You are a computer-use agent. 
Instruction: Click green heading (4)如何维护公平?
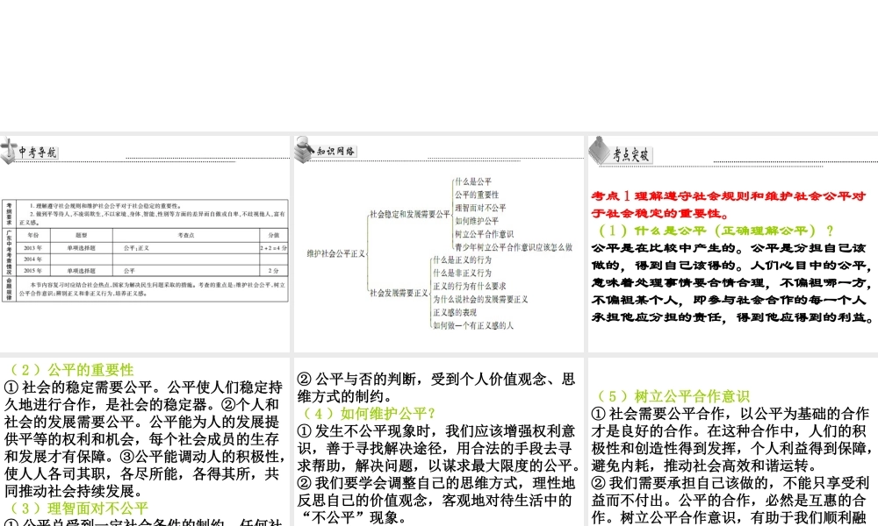370,413
